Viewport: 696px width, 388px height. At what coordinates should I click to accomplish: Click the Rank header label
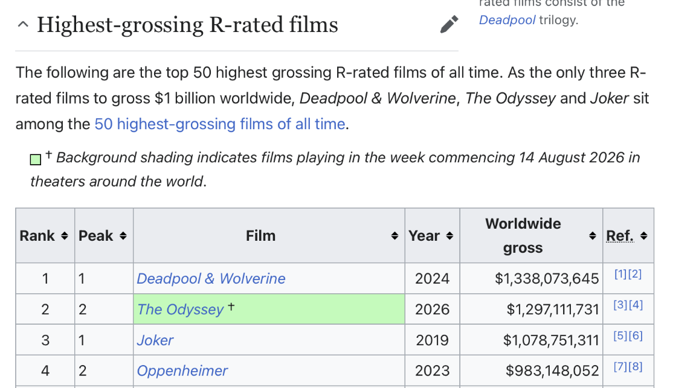pos(37,236)
